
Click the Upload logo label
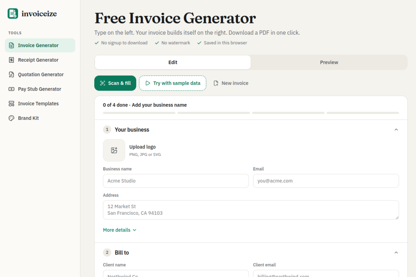pyautogui.click(x=142, y=147)
